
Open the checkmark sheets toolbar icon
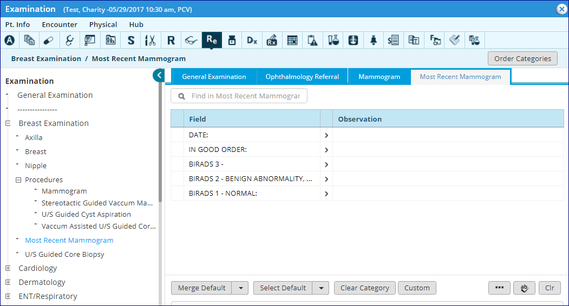pos(454,40)
